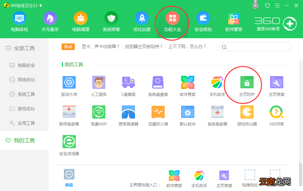This screenshot has width=303, height=191.
Task: Launch 软件管家 in 我的工具 grid
Action: 188,86
